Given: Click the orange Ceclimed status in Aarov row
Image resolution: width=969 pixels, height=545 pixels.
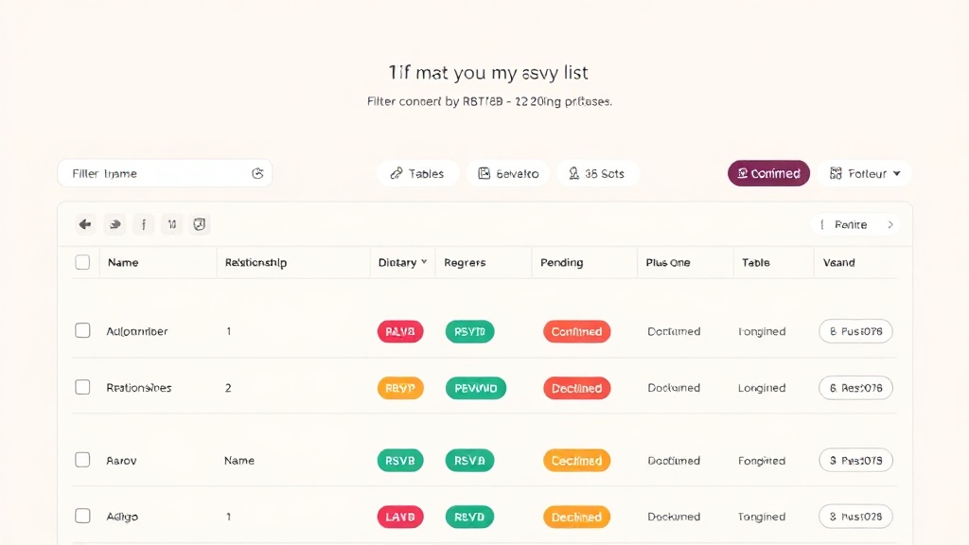Looking at the screenshot, I should (576, 461).
